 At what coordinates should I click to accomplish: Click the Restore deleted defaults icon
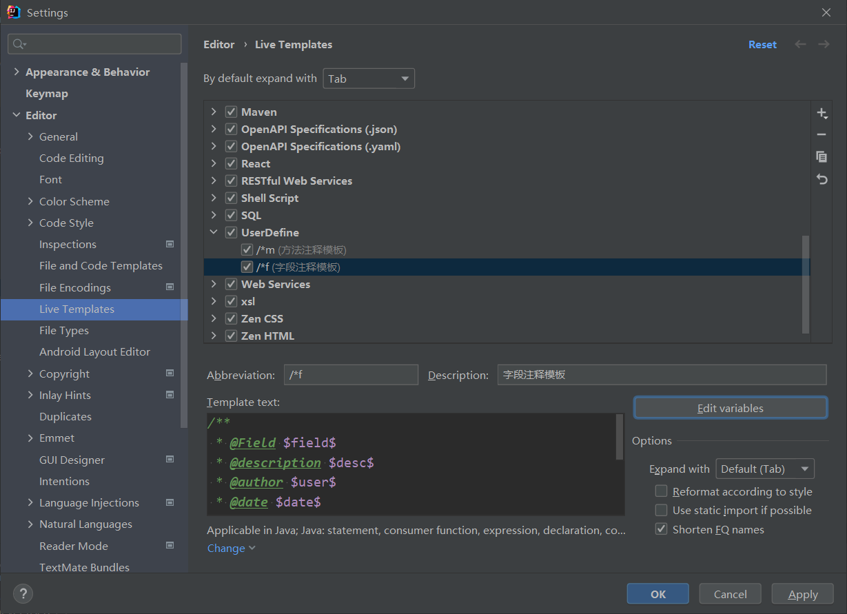tap(821, 179)
